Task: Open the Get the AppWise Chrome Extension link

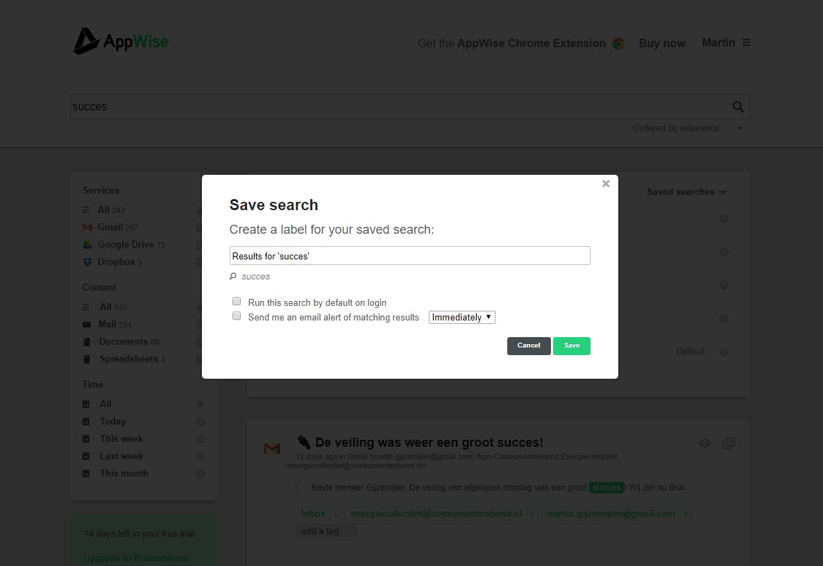Action: tap(511, 44)
